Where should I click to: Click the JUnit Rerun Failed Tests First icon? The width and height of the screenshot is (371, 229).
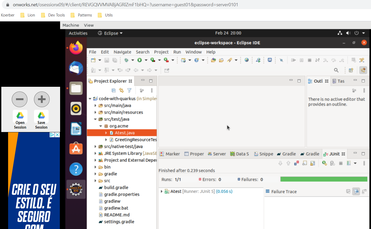click(x=333, y=163)
